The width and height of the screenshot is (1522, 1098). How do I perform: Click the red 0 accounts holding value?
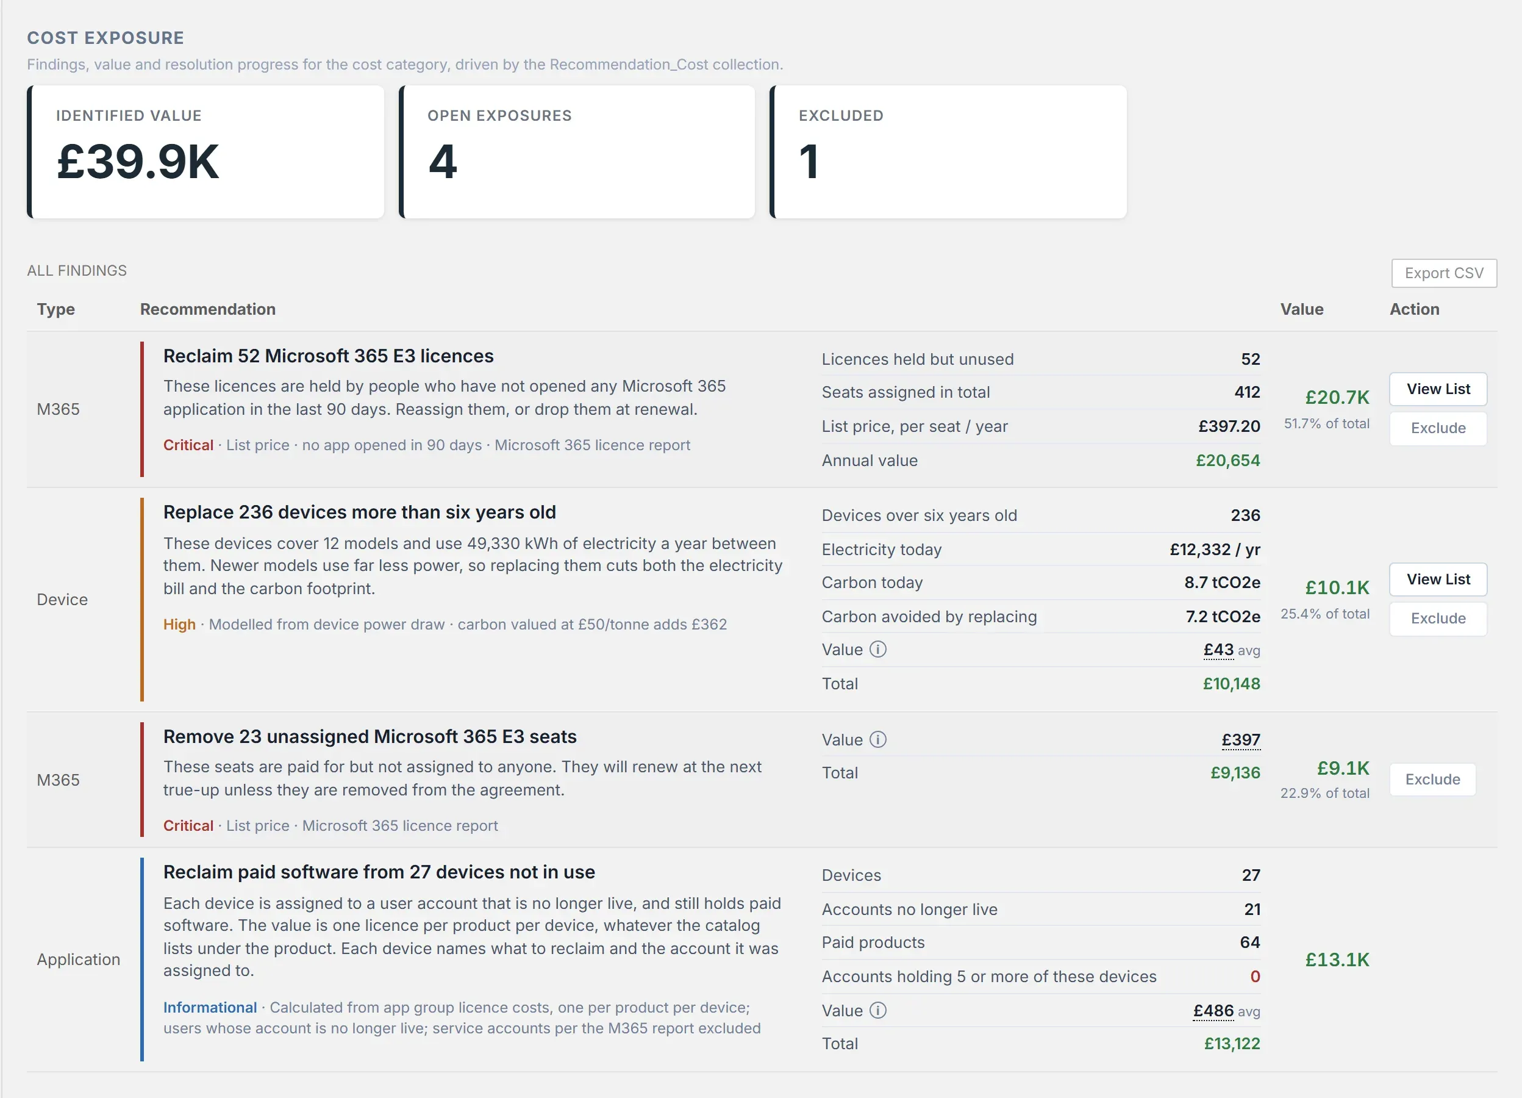coord(1255,977)
